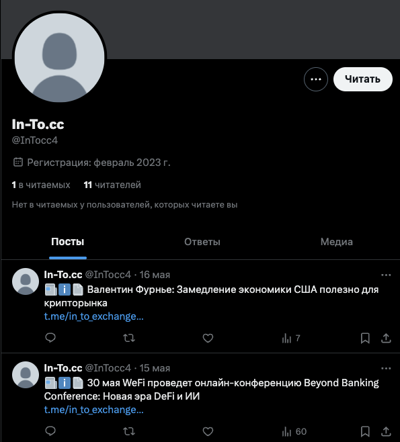
Task: Bookmark the 15 мая post
Action: (365, 431)
